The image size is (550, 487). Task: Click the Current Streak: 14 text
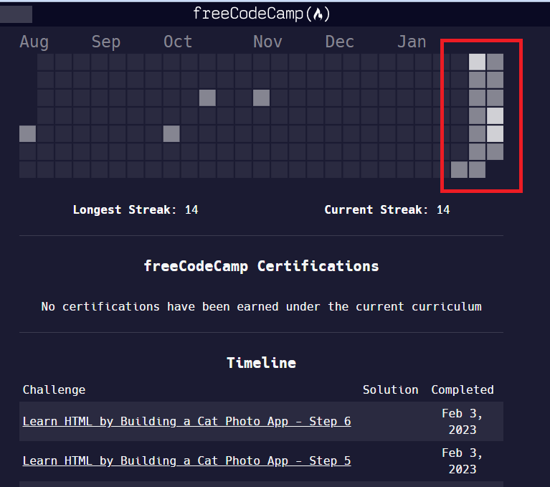point(387,209)
